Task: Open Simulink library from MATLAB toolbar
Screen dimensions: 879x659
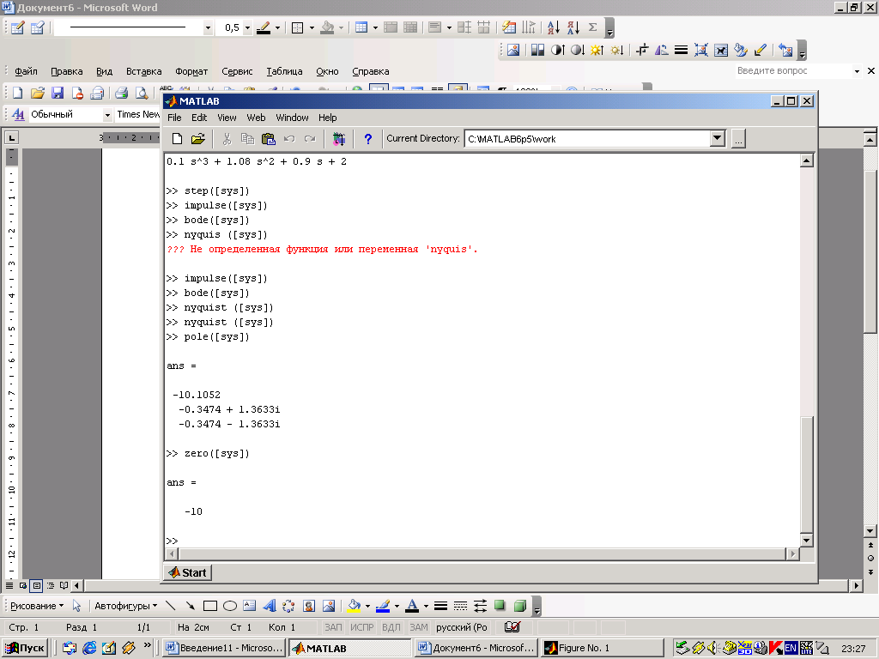Action: tap(339, 138)
